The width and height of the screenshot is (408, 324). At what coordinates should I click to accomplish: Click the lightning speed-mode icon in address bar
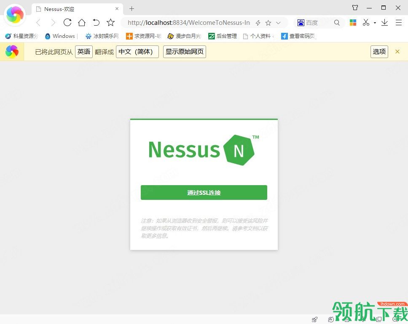pyautogui.click(x=258, y=23)
